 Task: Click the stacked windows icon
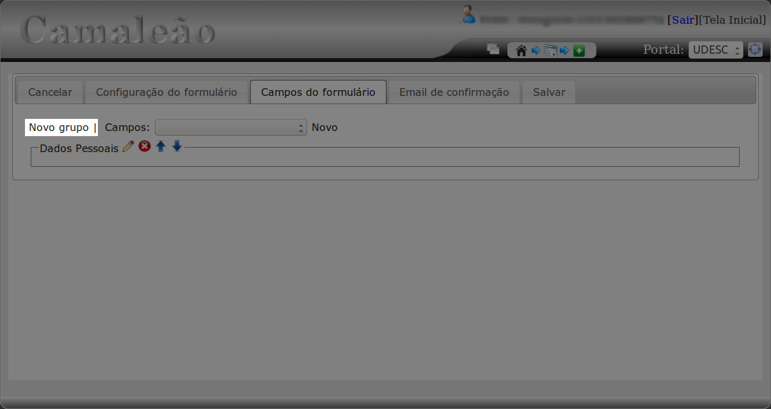pyautogui.click(x=493, y=49)
